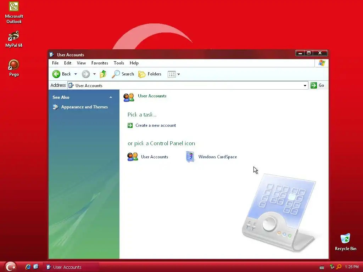This screenshot has width=363, height=272.
Task: Collapse the See Also panel
Action: tap(111, 97)
